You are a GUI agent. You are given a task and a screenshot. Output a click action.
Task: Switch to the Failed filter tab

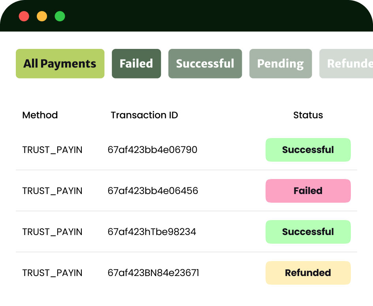click(x=136, y=63)
